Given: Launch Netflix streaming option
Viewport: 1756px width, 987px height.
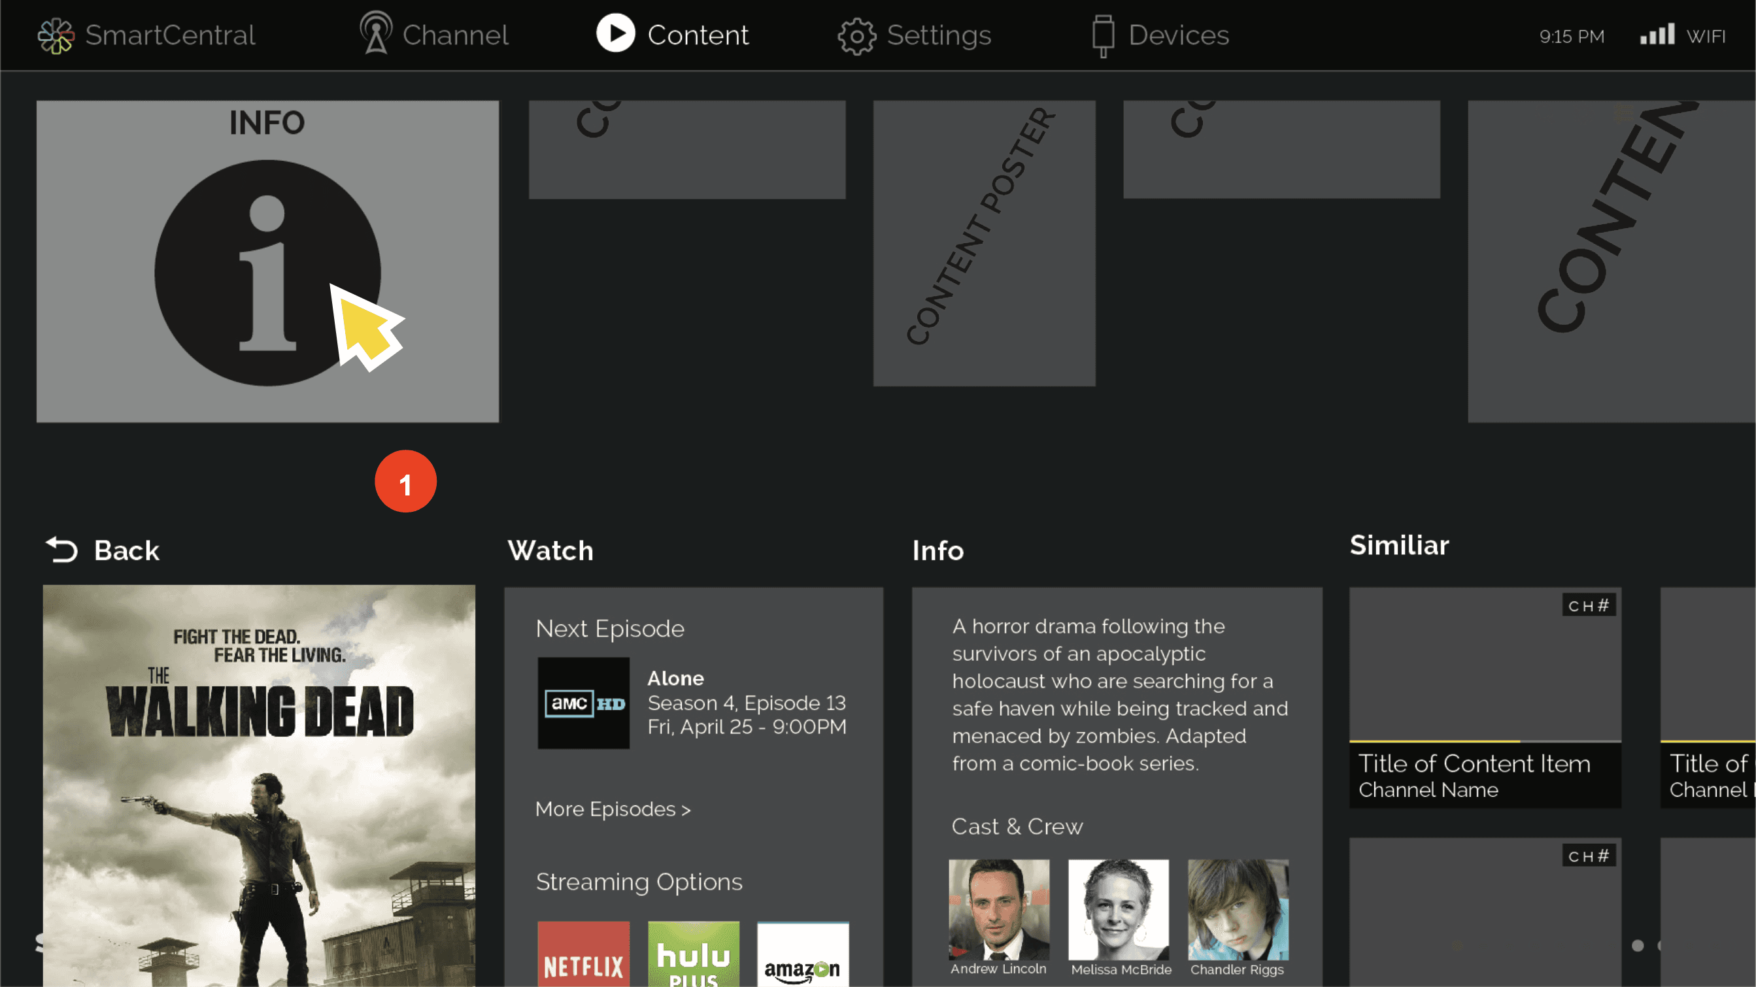Looking at the screenshot, I should pyautogui.click(x=584, y=954).
